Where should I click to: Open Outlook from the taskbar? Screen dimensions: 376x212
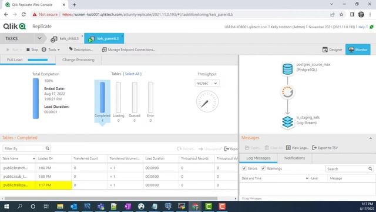73,207
